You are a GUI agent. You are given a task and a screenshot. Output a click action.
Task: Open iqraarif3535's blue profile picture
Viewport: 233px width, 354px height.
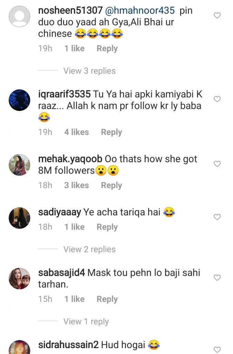(x=19, y=100)
